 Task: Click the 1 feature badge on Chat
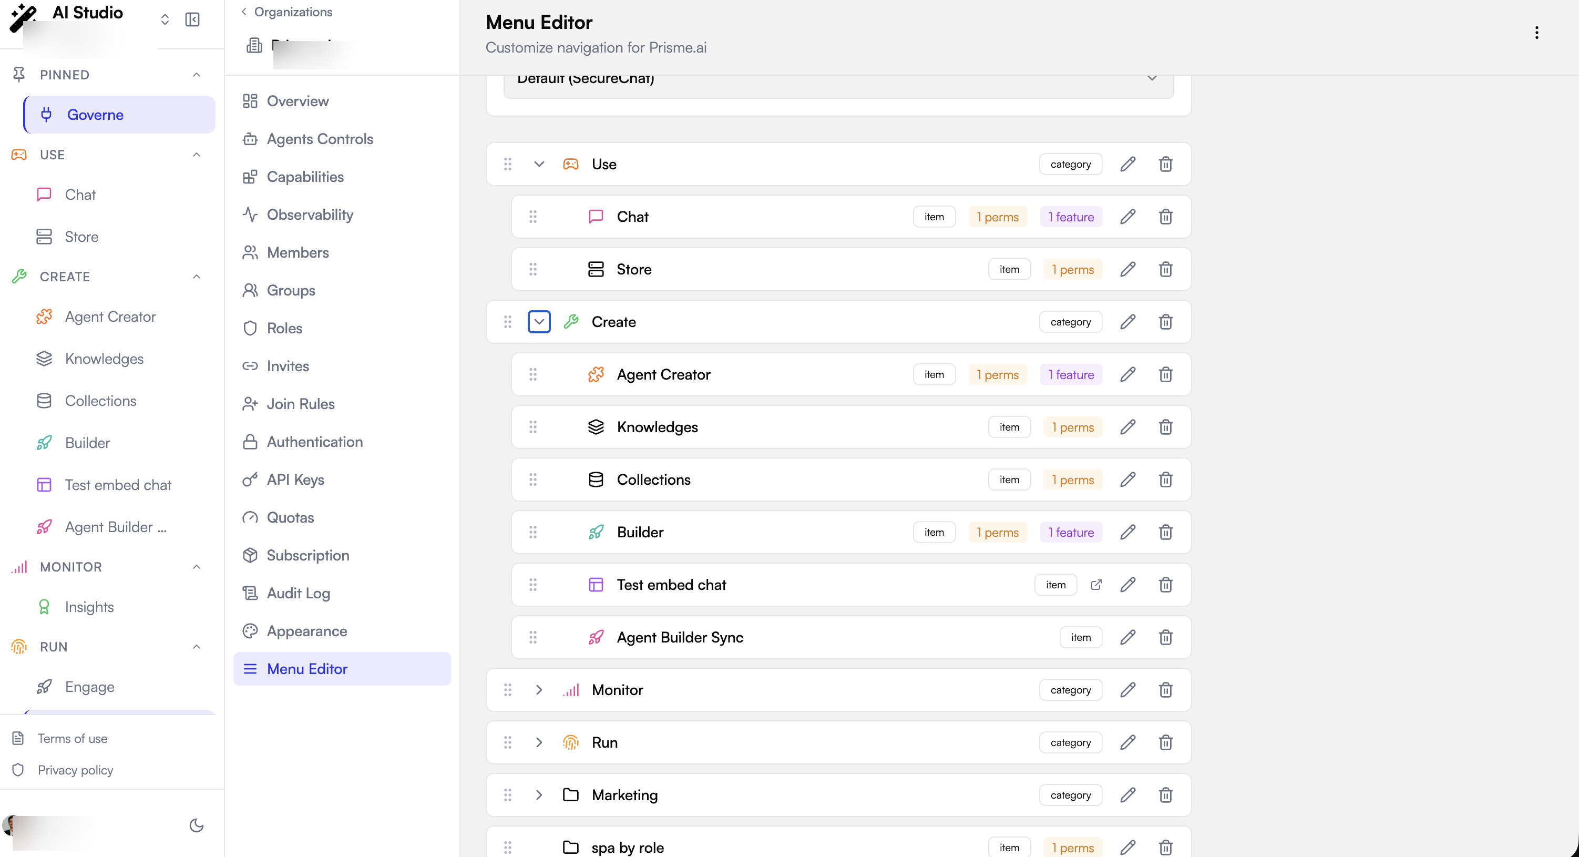point(1070,217)
